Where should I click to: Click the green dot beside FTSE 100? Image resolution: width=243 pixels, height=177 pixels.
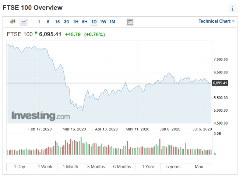click(36, 33)
